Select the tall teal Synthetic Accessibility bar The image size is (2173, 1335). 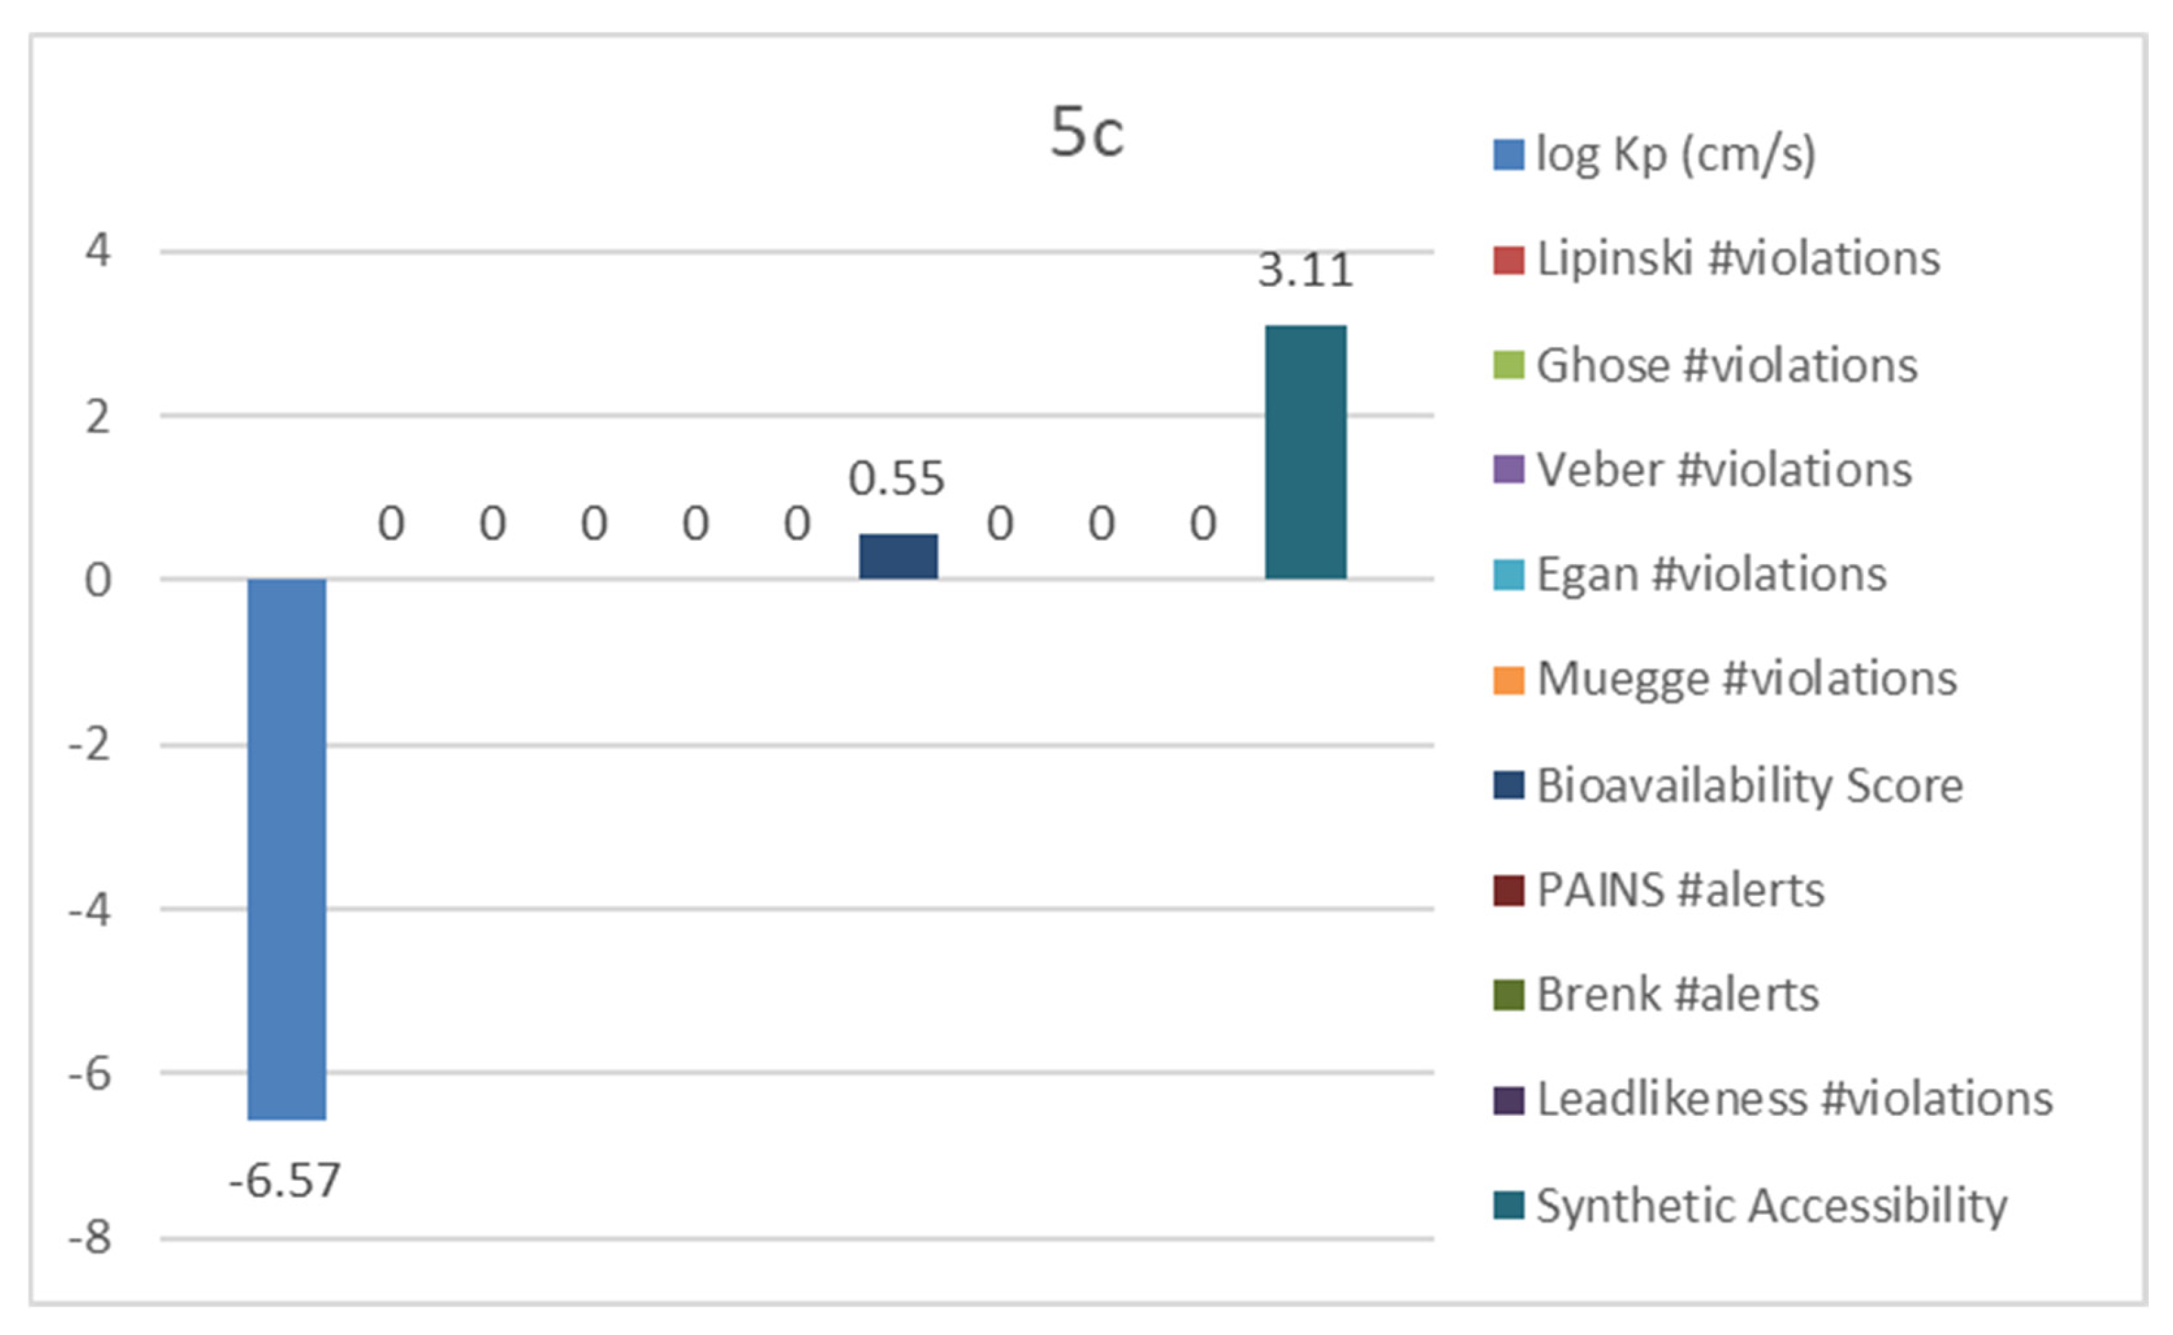click(1305, 452)
